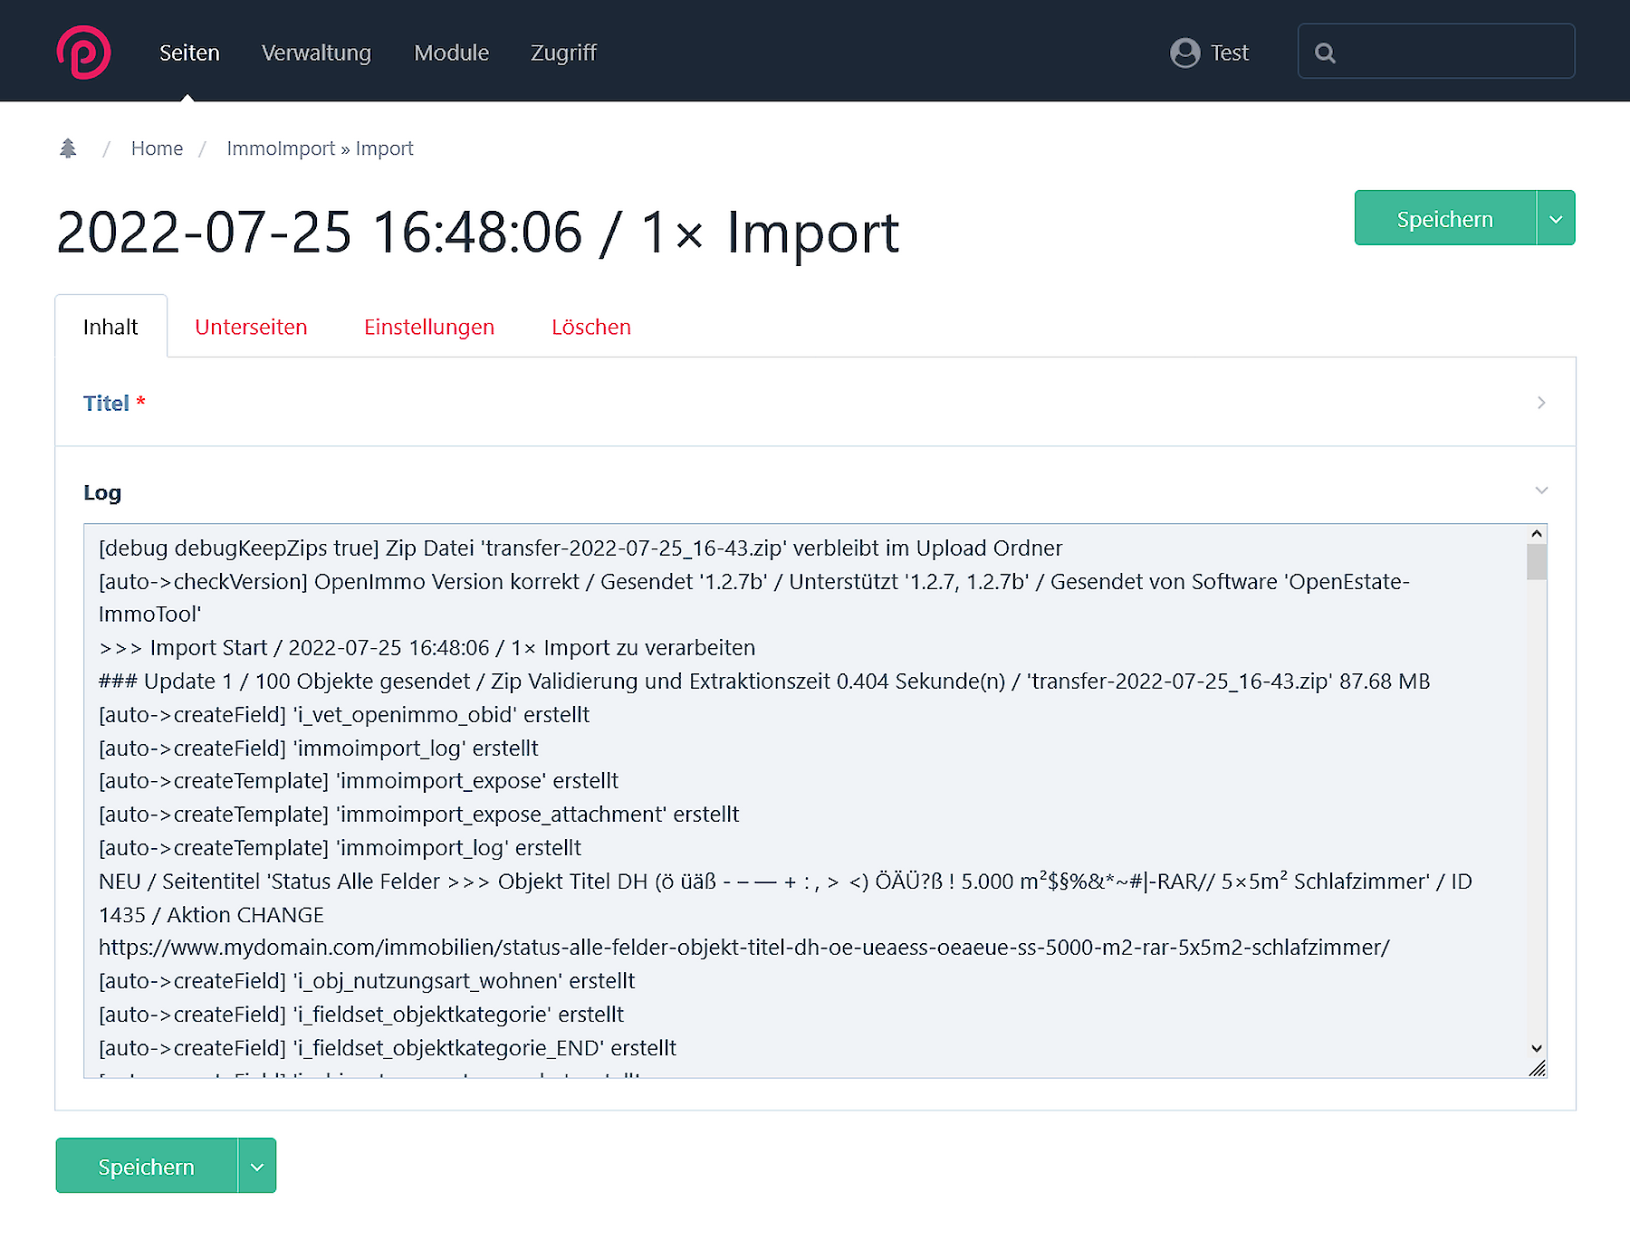Switch to the Unterseiten tab
Image resolution: width=1630 pixels, height=1258 pixels.
[x=251, y=327]
